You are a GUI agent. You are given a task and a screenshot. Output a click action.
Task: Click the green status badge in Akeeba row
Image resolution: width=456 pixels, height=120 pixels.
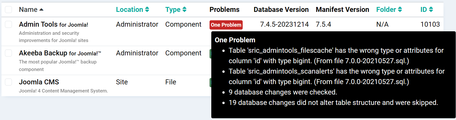pos(210,54)
